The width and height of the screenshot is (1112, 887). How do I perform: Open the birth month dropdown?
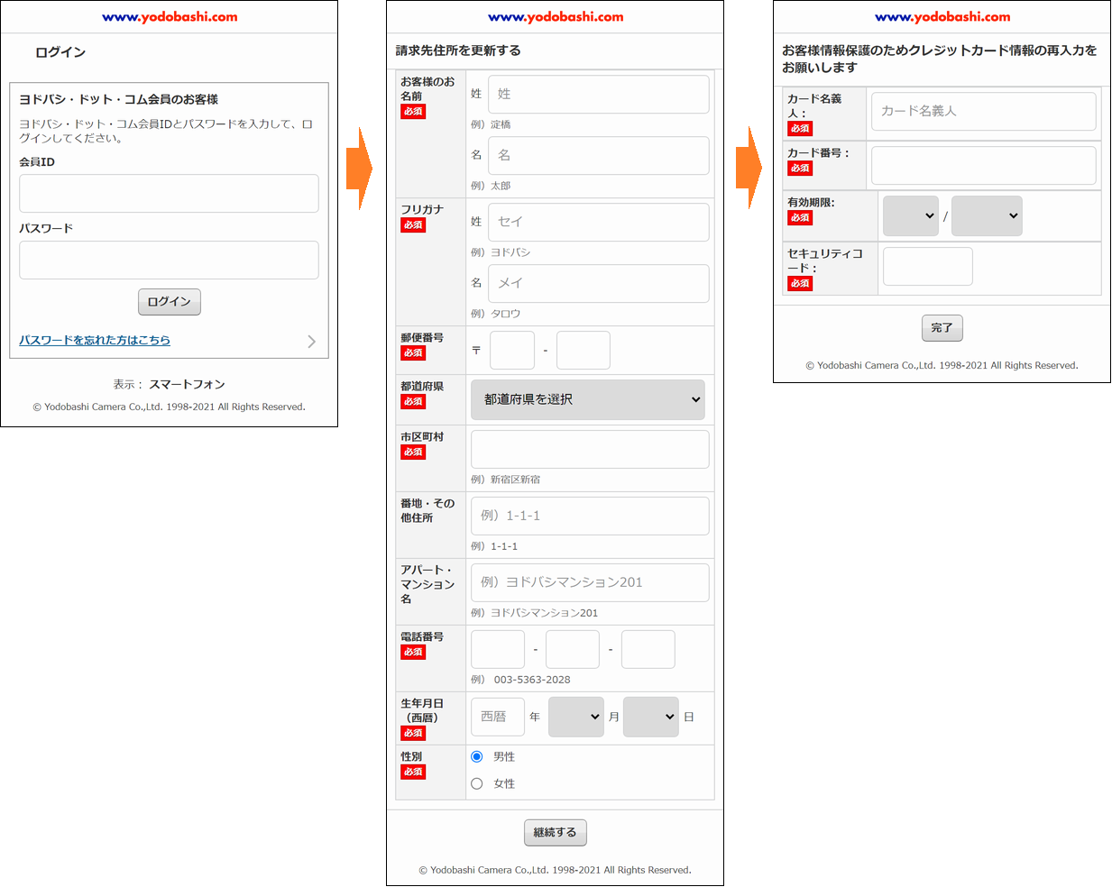click(x=575, y=717)
